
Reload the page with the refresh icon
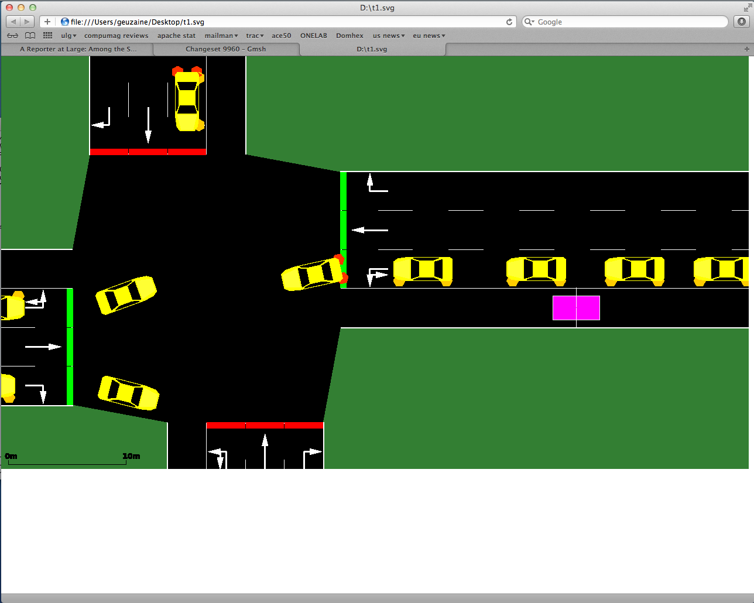click(509, 22)
